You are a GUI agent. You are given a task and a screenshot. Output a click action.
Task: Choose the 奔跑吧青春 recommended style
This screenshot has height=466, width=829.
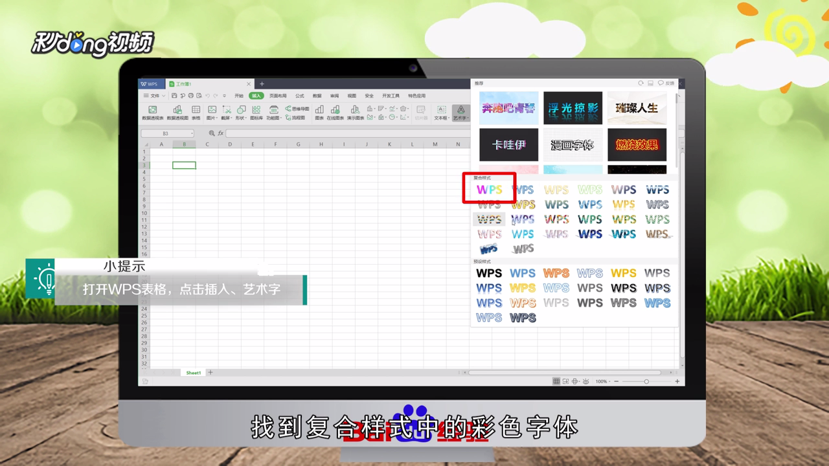click(508, 108)
